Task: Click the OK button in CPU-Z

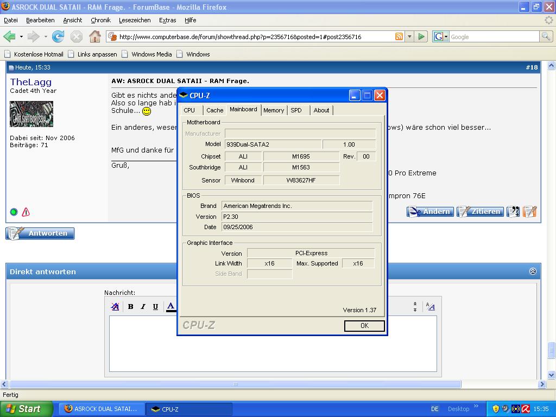Action: 364,326
